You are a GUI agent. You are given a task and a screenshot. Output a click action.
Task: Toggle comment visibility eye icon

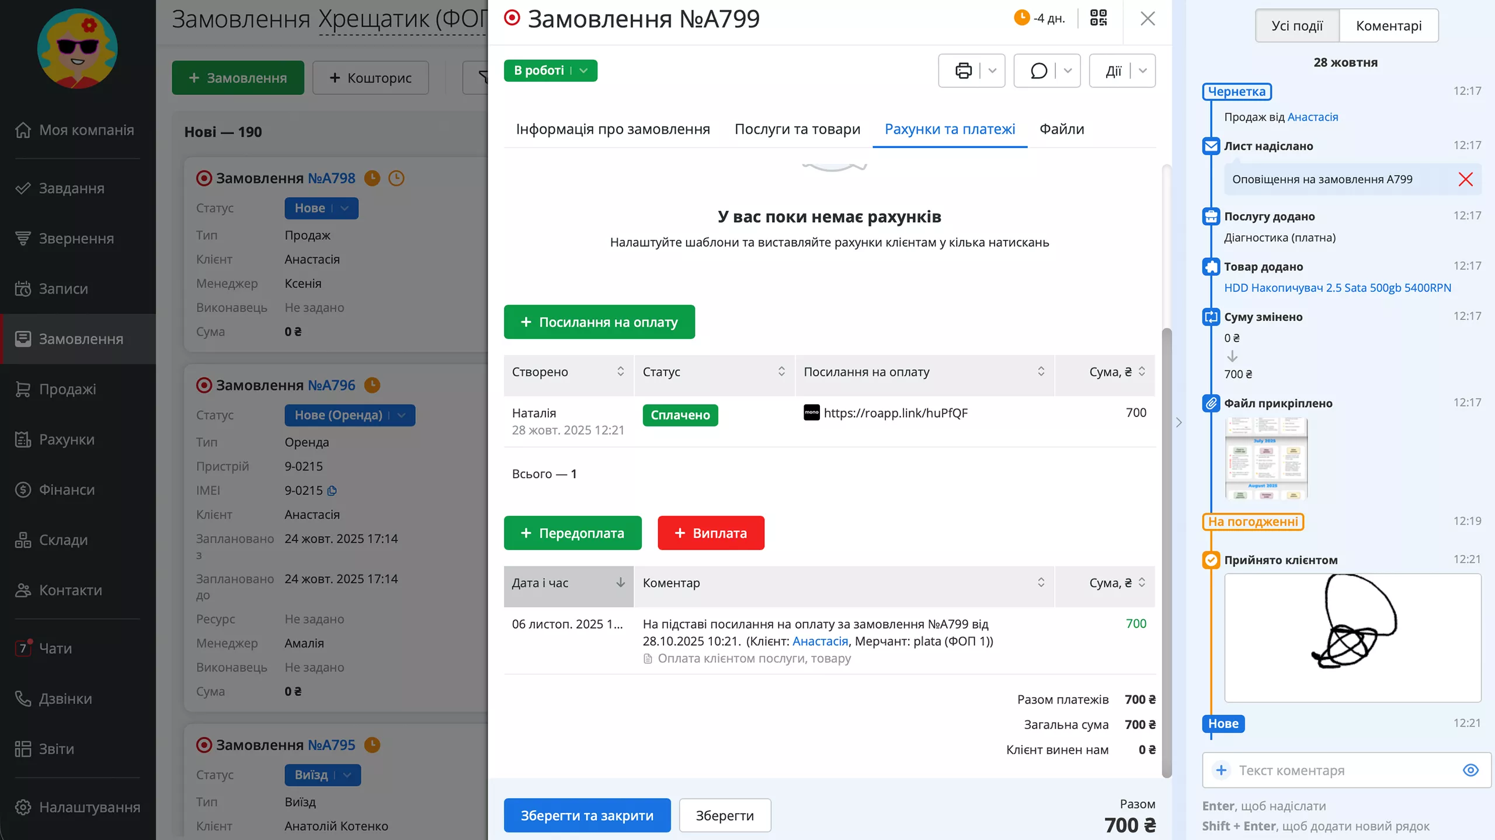point(1470,770)
